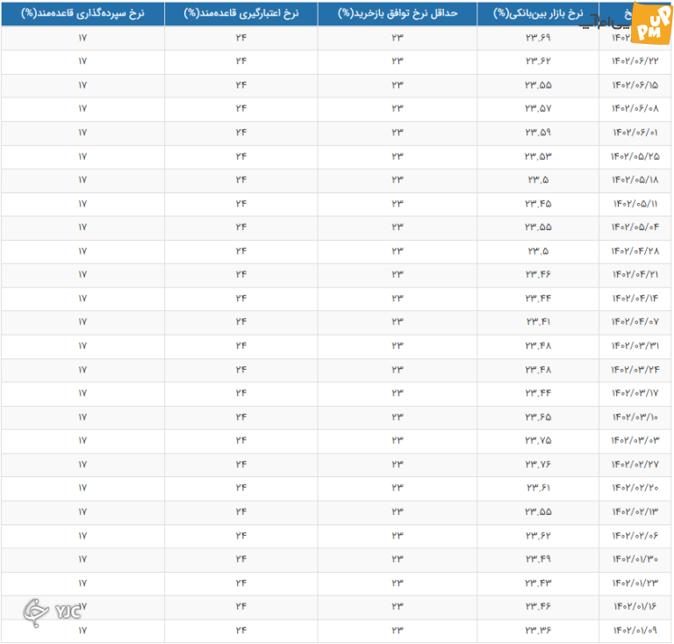Click the interbank rate value ۲۳.۵۳
This screenshot has height=644, width=674.
coord(538,156)
